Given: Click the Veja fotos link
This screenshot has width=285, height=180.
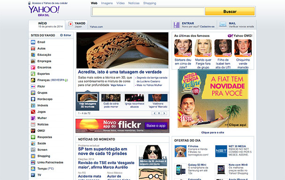Looking at the screenshot, I should click(118, 85).
